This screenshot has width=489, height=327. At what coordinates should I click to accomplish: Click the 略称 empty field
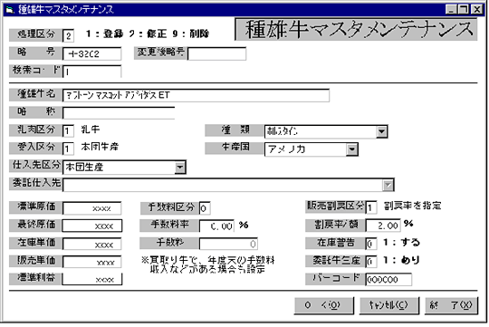tap(119, 113)
